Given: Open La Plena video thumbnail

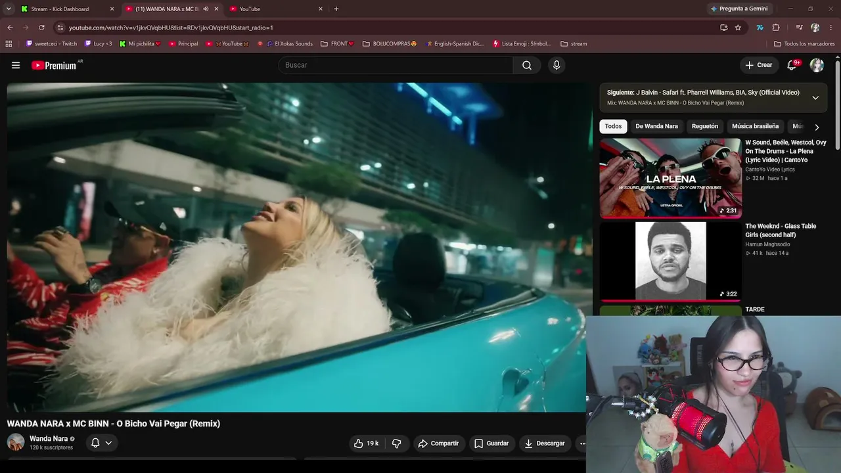Looking at the screenshot, I should coord(670,177).
